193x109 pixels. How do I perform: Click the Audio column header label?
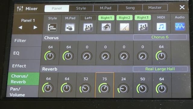(x=180, y=17)
